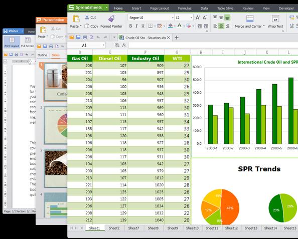Expand the Paste options arrow

[x=81, y=26]
